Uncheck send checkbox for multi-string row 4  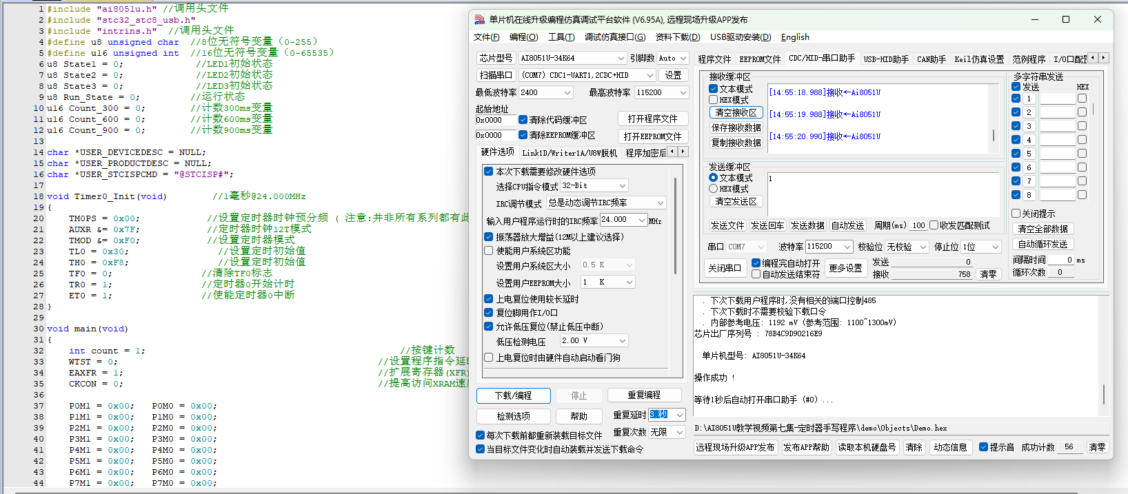1016,140
